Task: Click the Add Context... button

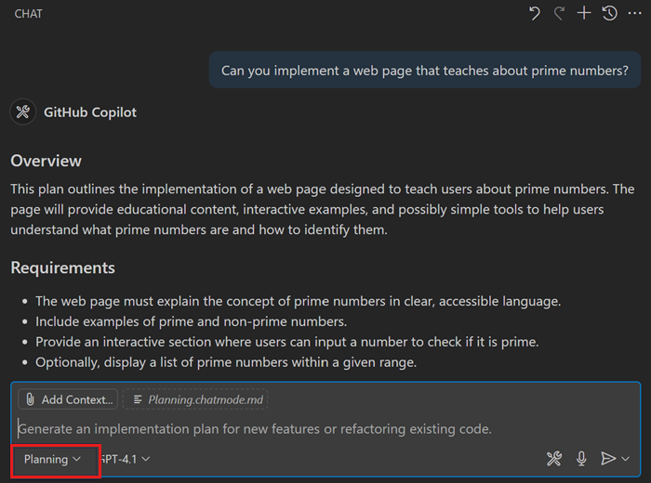Action: point(68,399)
